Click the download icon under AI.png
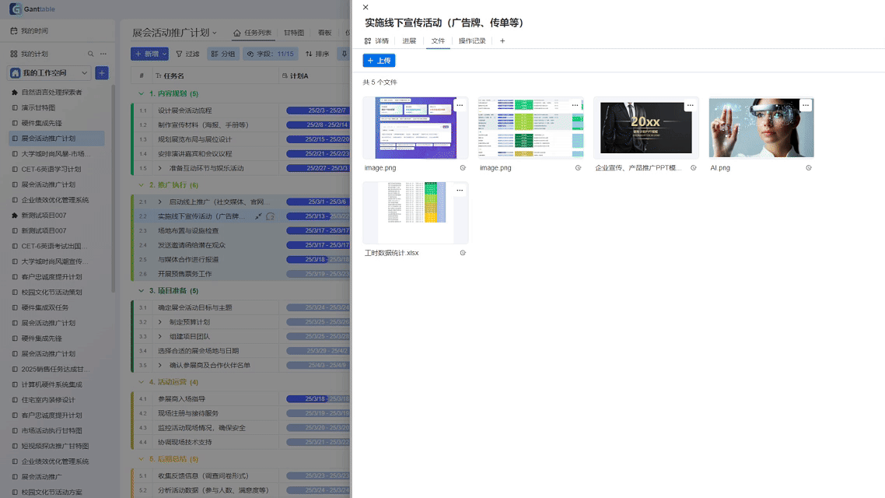This screenshot has width=885, height=498. (809, 168)
